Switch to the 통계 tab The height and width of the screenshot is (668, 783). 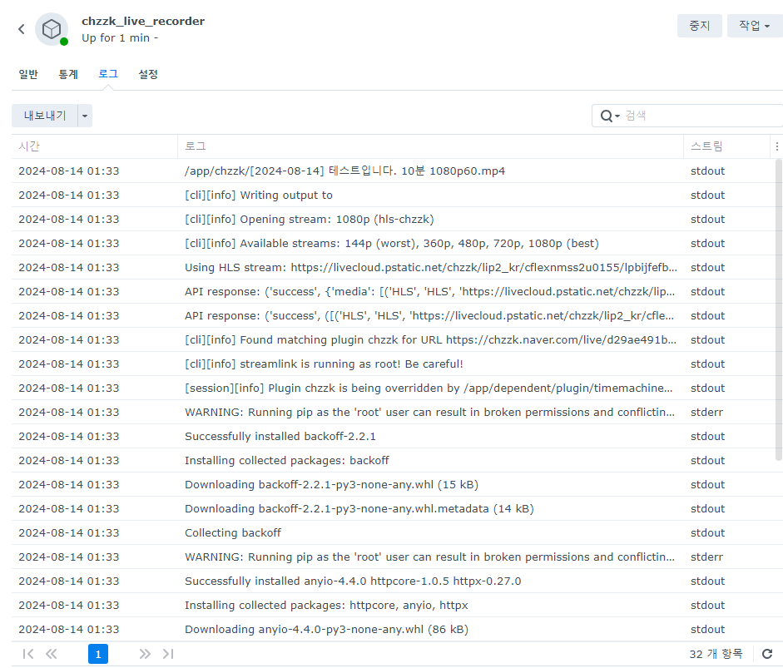[68, 74]
